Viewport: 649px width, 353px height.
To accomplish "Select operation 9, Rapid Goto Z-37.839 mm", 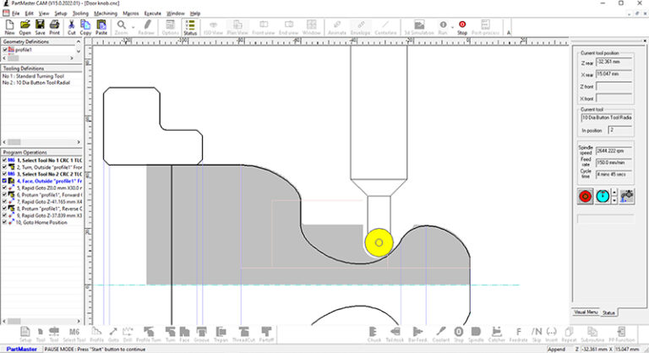I will pos(49,215).
